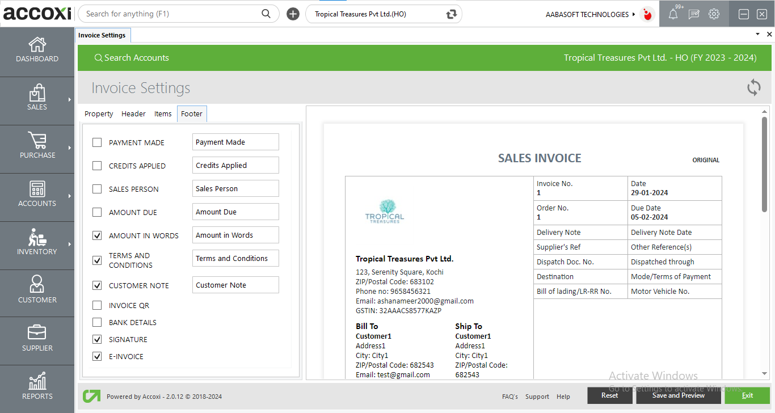The image size is (775, 413).
Task: Open the Sales module icon
Action: point(37,93)
